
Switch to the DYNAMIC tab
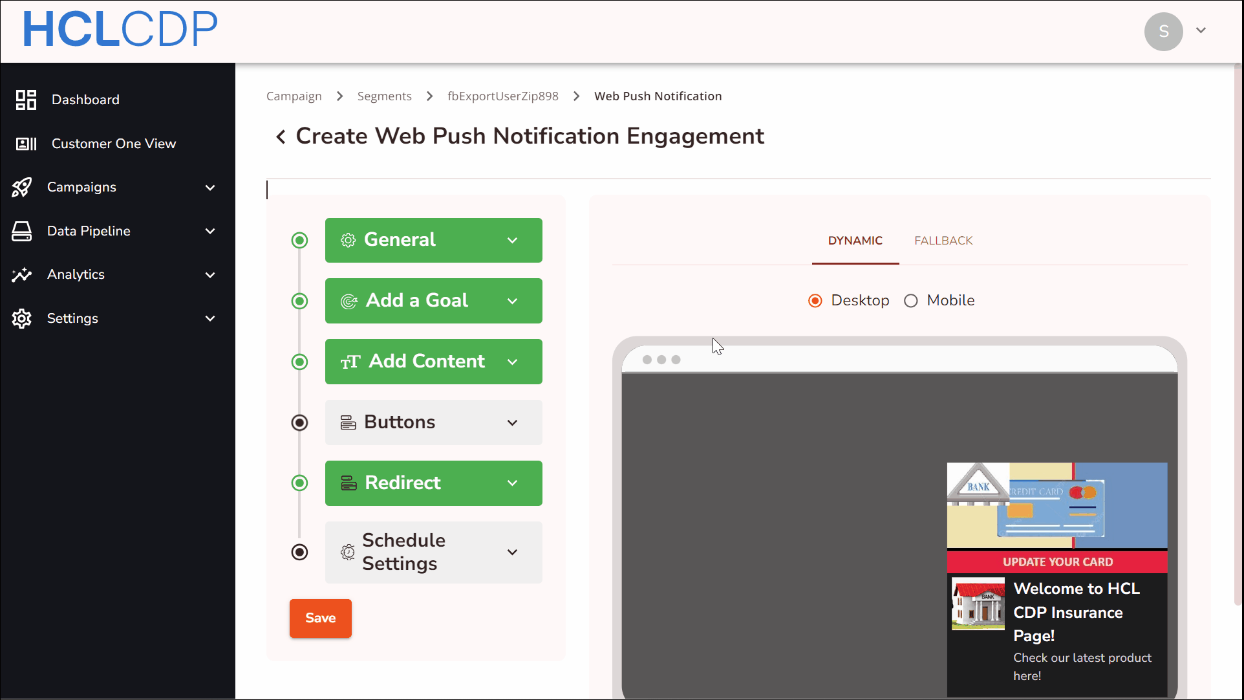[x=855, y=241]
